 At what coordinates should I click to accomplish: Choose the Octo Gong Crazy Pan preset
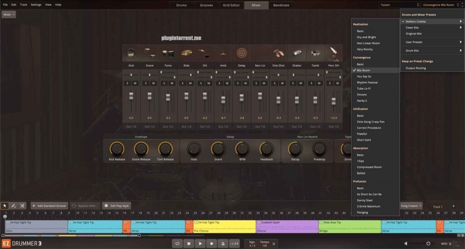point(371,122)
